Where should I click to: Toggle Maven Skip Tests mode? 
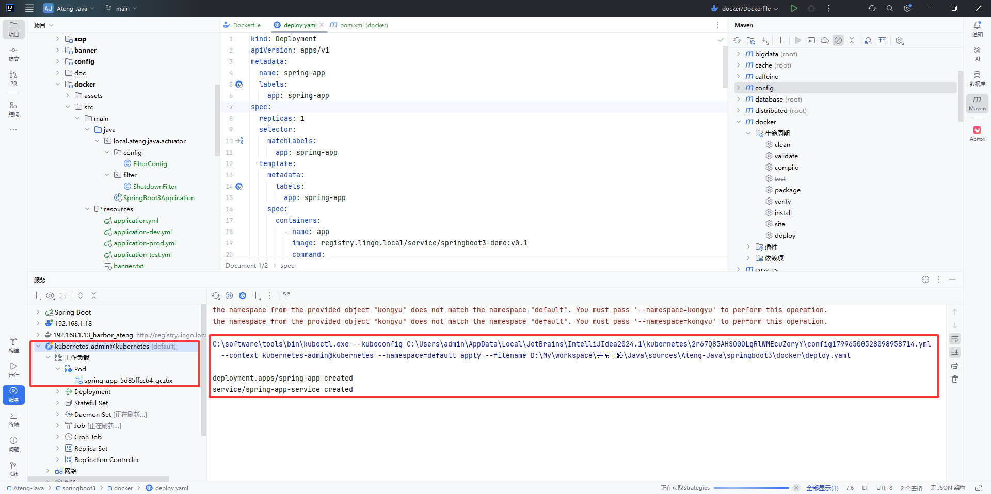tap(838, 40)
